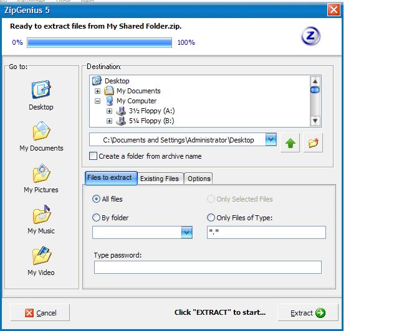Select My Computer label in tree
Image resolution: width=399 pixels, height=331 pixels.
[x=137, y=101]
